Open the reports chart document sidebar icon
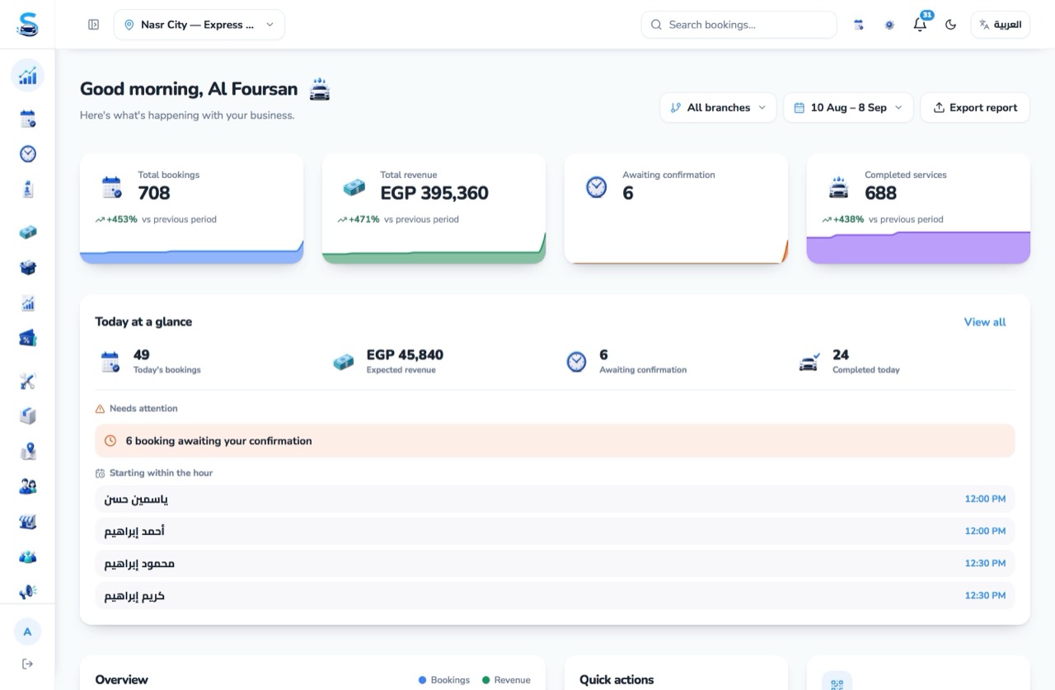The height and width of the screenshot is (690, 1055). [x=27, y=303]
